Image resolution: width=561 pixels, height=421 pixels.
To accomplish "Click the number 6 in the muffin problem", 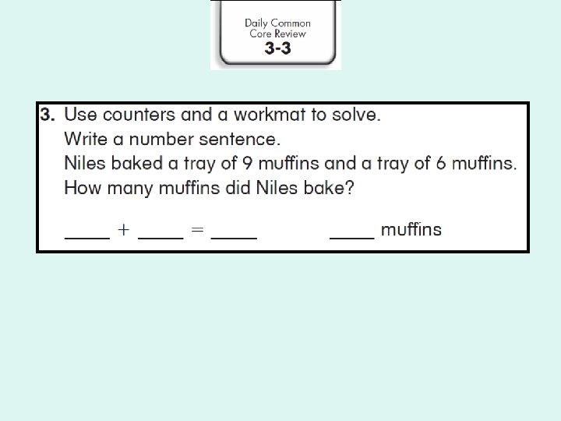I will pos(441,163).
